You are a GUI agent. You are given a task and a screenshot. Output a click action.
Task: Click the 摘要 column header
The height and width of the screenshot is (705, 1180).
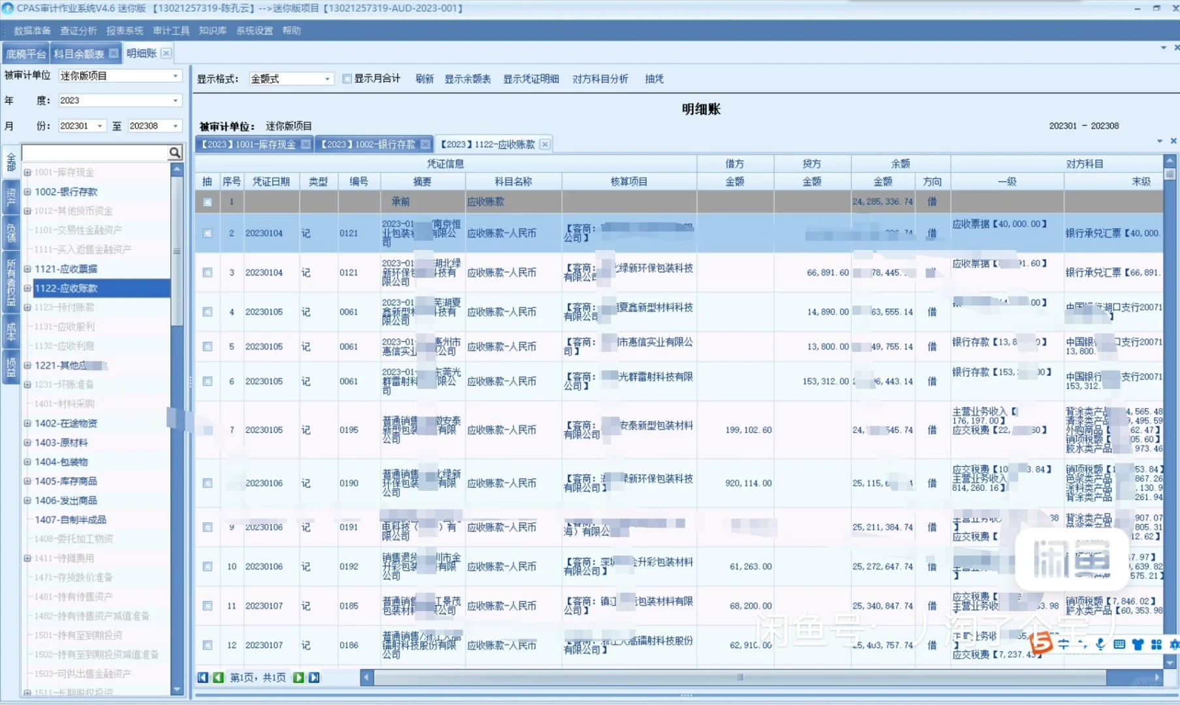point(422,181)
